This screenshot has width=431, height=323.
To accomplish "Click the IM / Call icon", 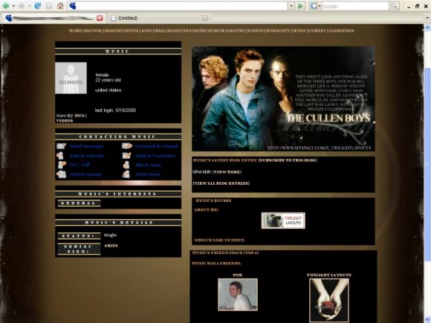I will (x=62, y=165).
